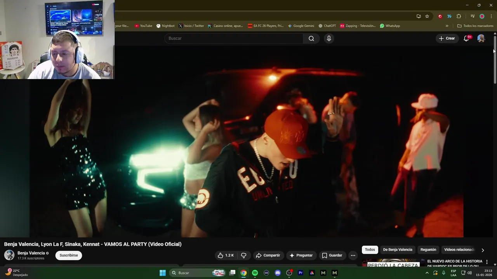Open EL NUEVO ARCO DE LA HISTORIA video title

[x=455, y=263]
